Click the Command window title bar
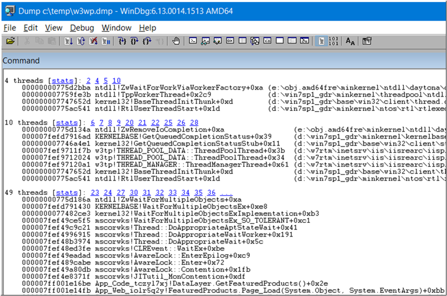This screenshot has width=447, height=296. point(224,60)
